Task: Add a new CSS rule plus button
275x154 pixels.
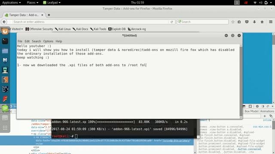Action: (265, 116)
